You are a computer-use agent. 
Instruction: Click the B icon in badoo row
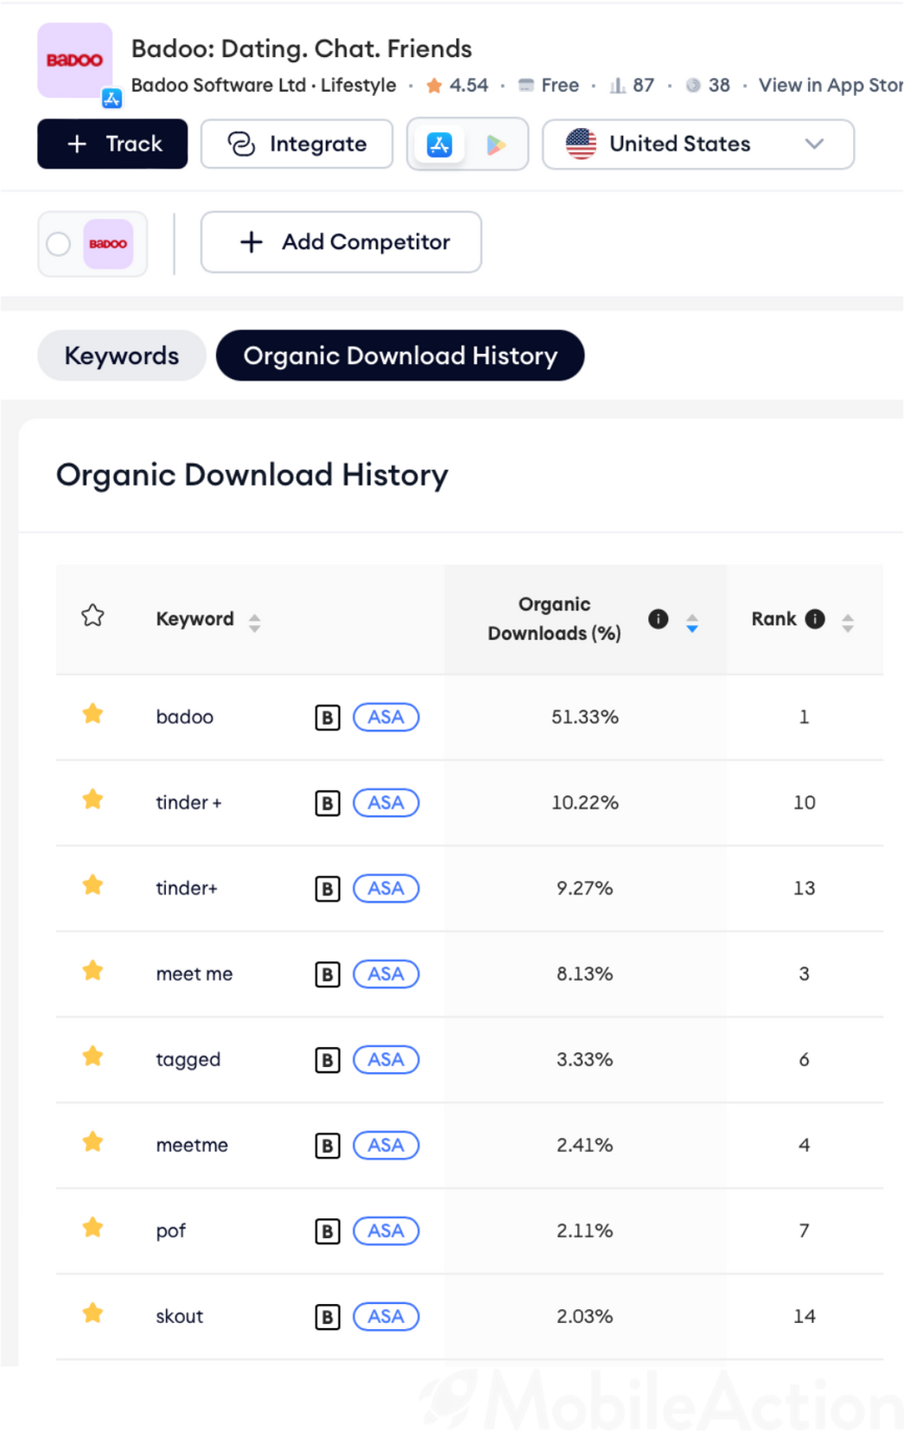point(327,717)
